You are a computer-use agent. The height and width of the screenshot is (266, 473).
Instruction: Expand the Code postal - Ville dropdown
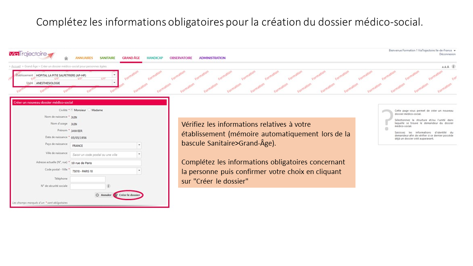[x=139, y=171]
